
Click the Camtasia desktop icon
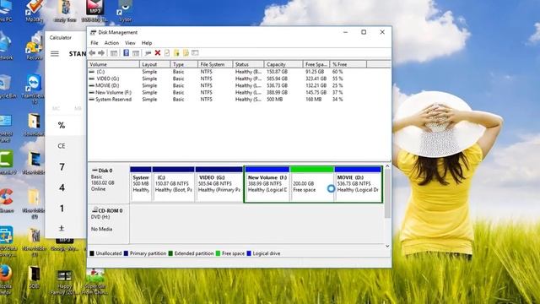tap(6, 163)
